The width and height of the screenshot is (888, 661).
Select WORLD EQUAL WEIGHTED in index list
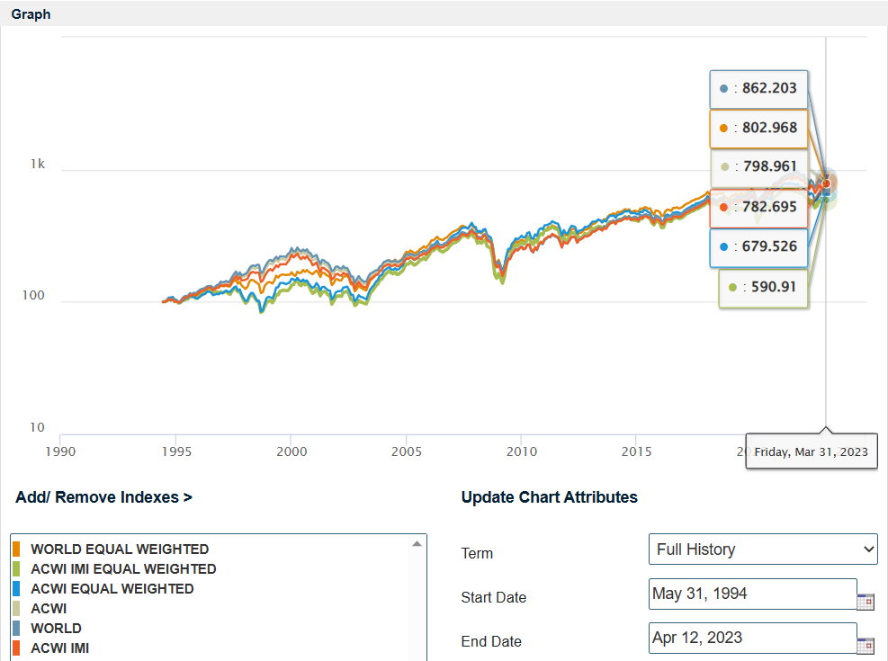pyautogui.click(x=120, y=549)
